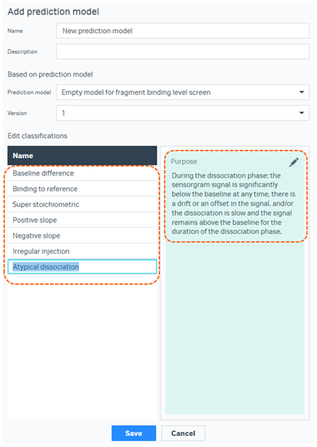
Task: Open the Prediction model dropdown arrow
Action: coord(301,92)
